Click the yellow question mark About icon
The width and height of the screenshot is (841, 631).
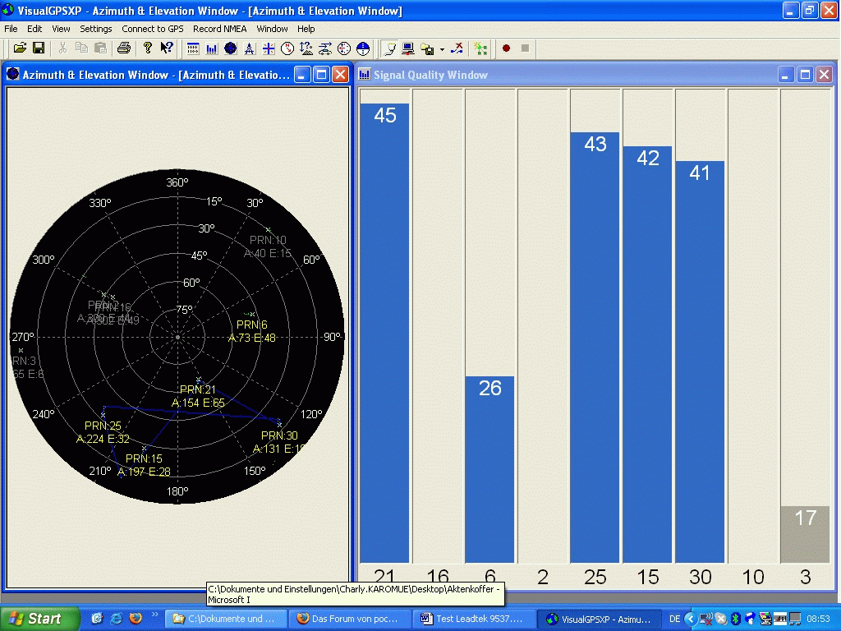[x=148, y=48]
